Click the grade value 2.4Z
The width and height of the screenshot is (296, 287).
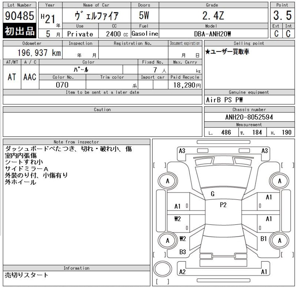pos(213,15)
